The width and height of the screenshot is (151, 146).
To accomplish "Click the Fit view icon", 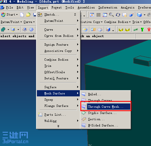I will tap(92, 15).
